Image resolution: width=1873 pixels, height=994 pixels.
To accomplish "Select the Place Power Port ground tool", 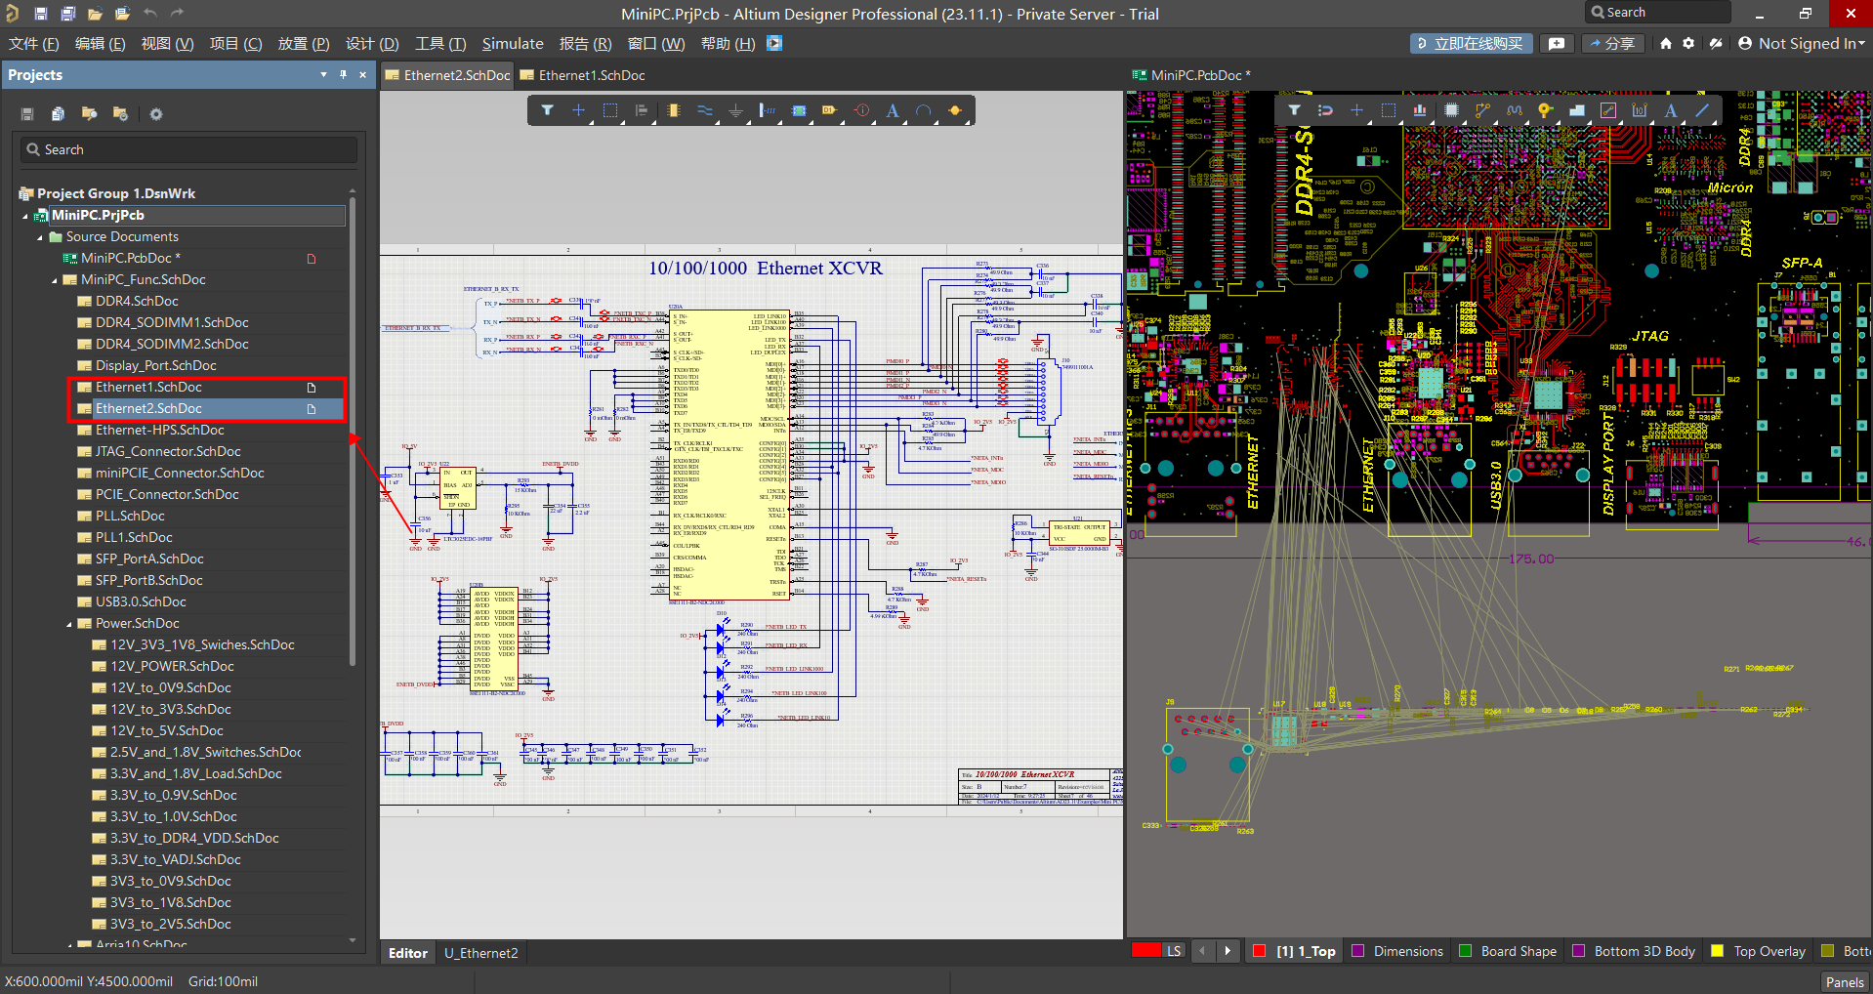I will click(735, 111).
